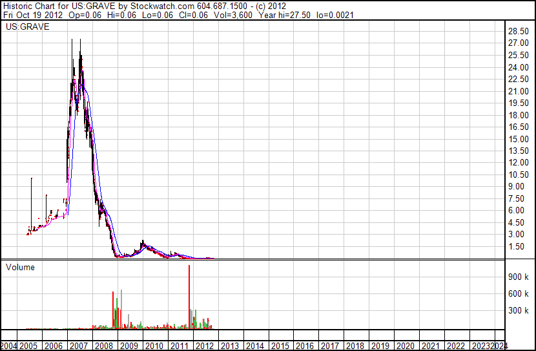Click the 15.00 price axis label
Viewport: 536px width, 351px height.
(518, 139)
